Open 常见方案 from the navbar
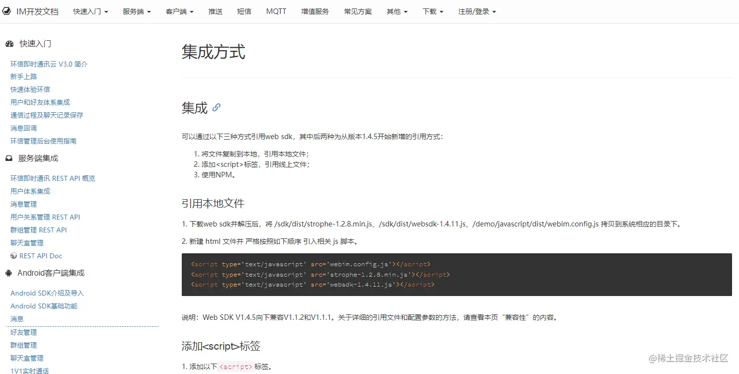 tap(358, 11)
